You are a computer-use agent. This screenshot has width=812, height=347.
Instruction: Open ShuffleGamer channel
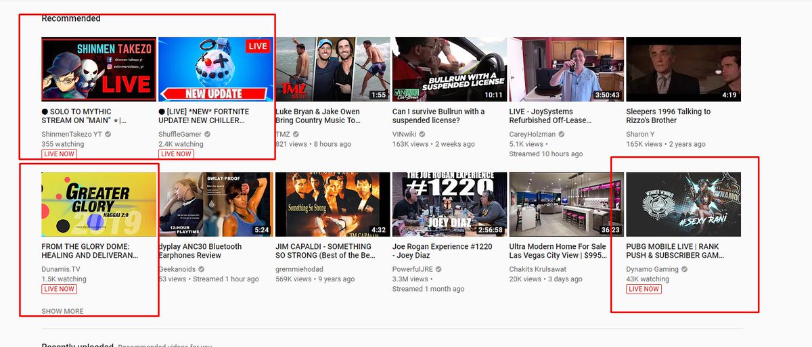[181, 134]
